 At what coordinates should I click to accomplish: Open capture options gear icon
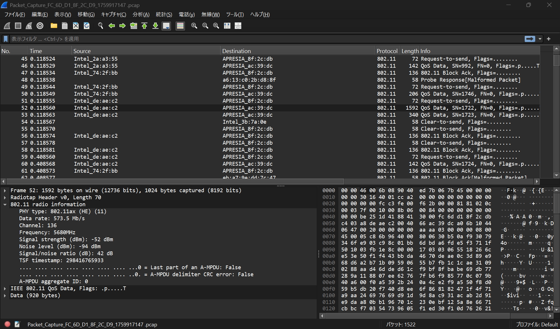[x=40, y=26]
